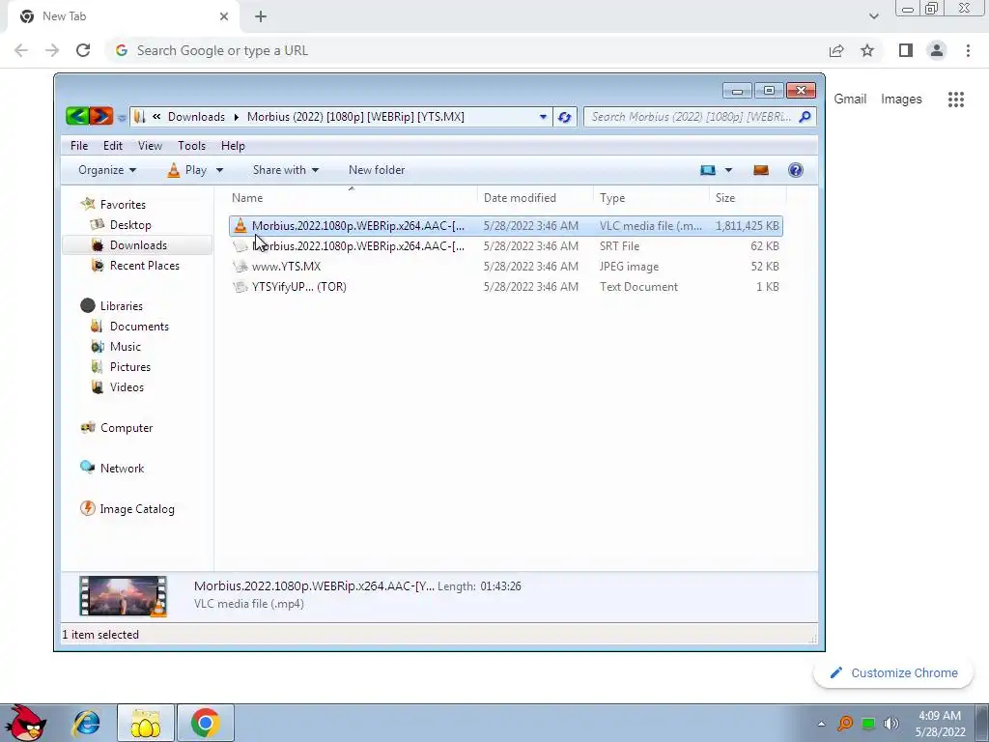Image resolution: width=989 pixels, height=742 pixels.
Task: Click the Chrome profile avatar icon
Action: [x=937, y=50]
